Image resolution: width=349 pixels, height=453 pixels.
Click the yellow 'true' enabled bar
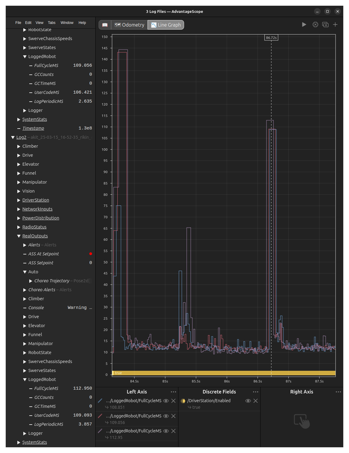pyautogui.click(x=224, y=373)
